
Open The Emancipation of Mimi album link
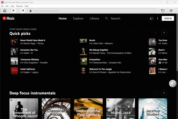[x=119, y=53]
